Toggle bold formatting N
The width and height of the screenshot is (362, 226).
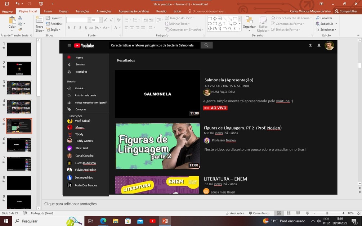pyautogui.click(x=69, y=27)
